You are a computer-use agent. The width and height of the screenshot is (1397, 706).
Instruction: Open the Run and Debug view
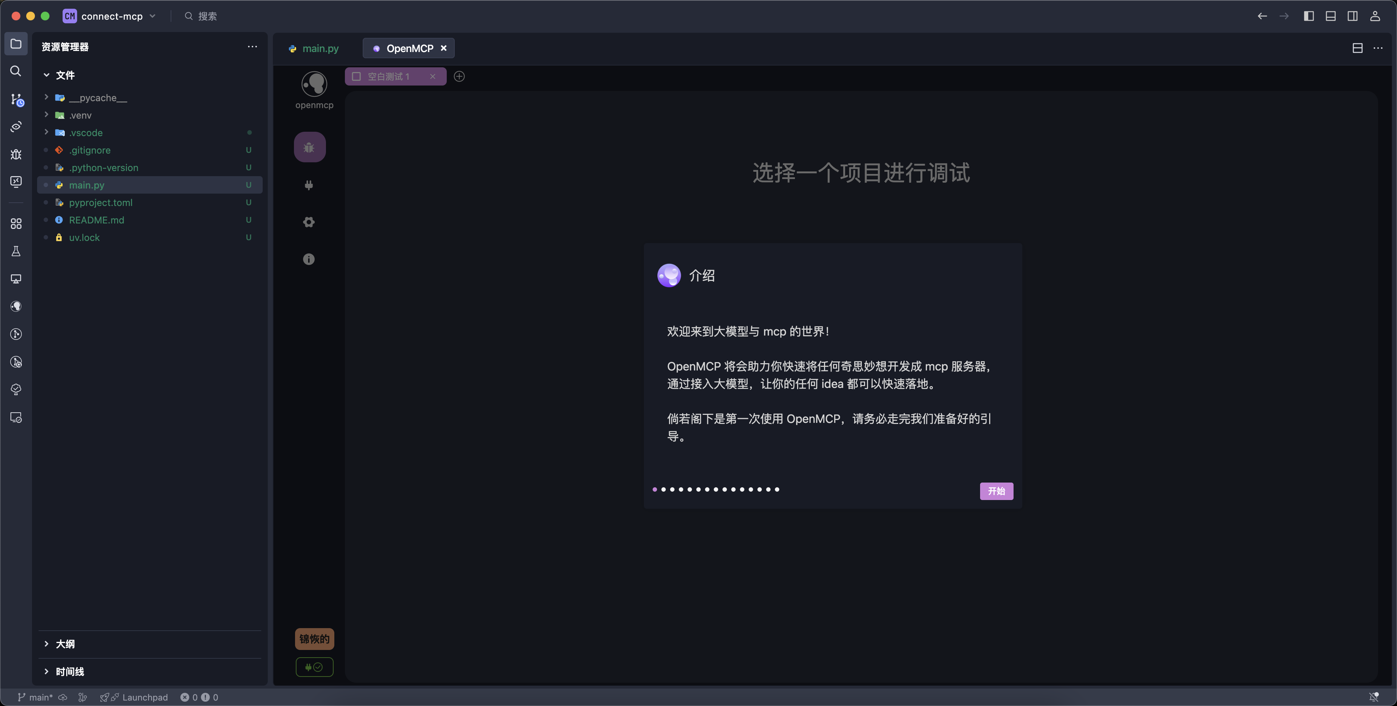coord(16,154)
